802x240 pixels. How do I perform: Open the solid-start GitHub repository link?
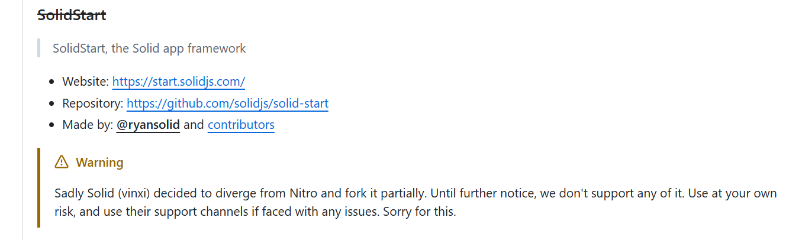pyautogui.click(x=227, y=103)
